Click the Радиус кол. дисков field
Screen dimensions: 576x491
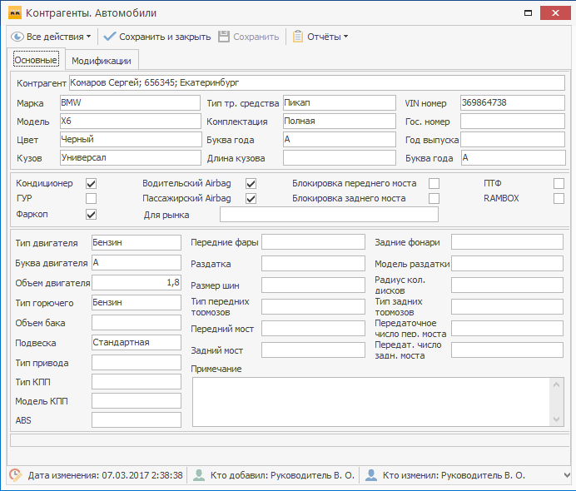click(507, 285)
